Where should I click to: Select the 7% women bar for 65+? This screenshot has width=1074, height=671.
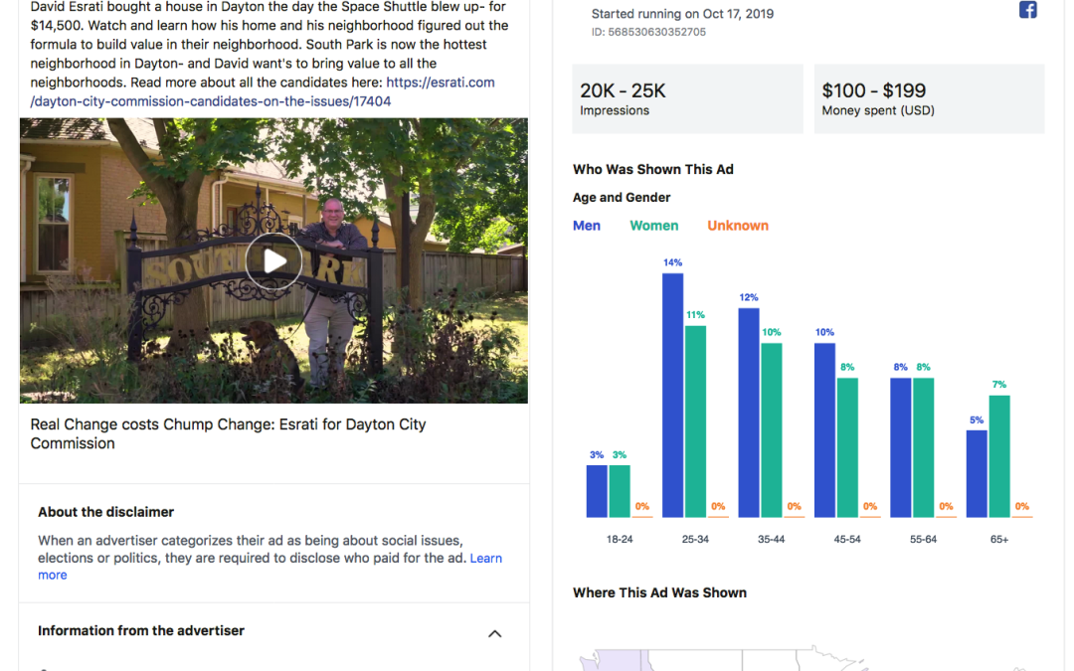pos(999,455)
